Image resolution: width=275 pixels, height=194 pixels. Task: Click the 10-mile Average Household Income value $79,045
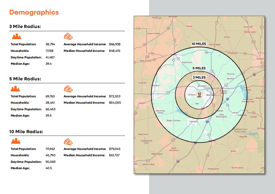[115, 149]
